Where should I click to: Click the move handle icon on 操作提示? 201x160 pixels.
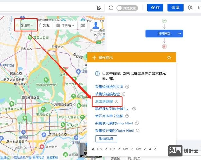(x=94, y=58)
